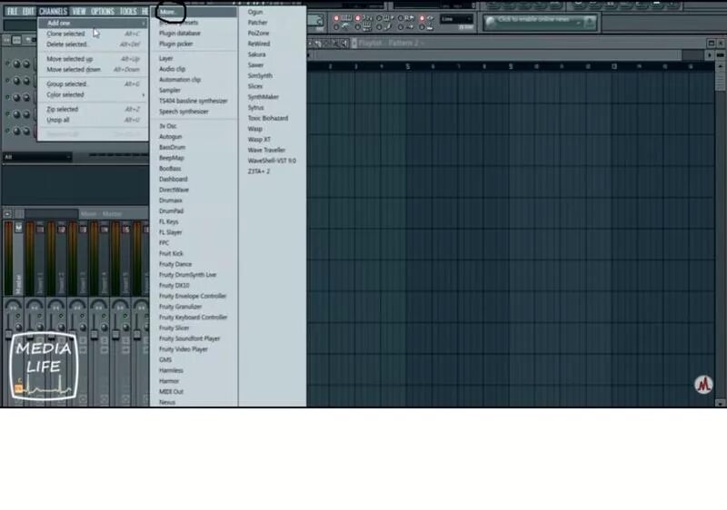Open the 'Line' snap dropdown
The height and width of the screenshot is (510, 727).
pos(457,19)
